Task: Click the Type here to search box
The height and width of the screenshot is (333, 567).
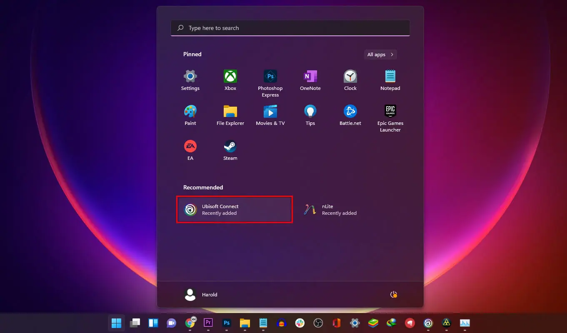Action: click(x=290, y=28)
